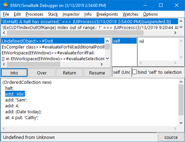Click the stack list scroll right arrow
This screenshot has width=185, height=142.
tap(101, 64)
